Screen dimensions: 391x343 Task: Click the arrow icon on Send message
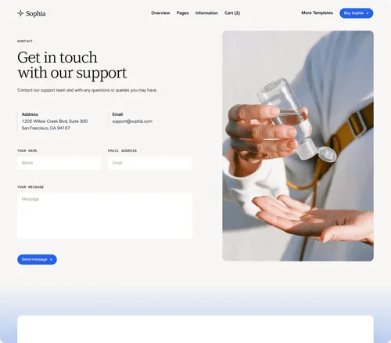51,259
